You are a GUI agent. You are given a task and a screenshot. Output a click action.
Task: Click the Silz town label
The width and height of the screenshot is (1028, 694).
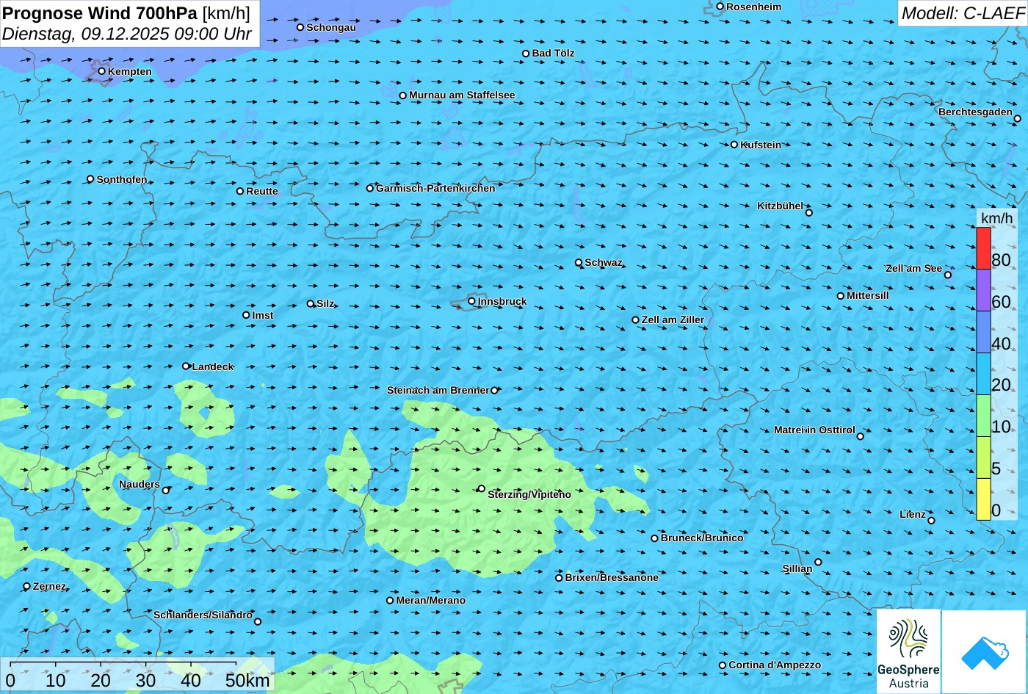point(325,303)
